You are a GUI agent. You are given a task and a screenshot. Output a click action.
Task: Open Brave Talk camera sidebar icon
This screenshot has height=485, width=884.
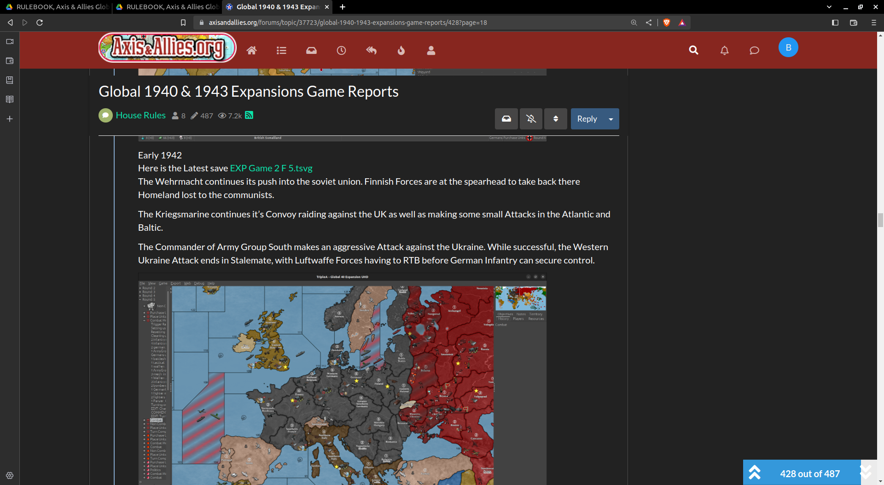[10, 41]
